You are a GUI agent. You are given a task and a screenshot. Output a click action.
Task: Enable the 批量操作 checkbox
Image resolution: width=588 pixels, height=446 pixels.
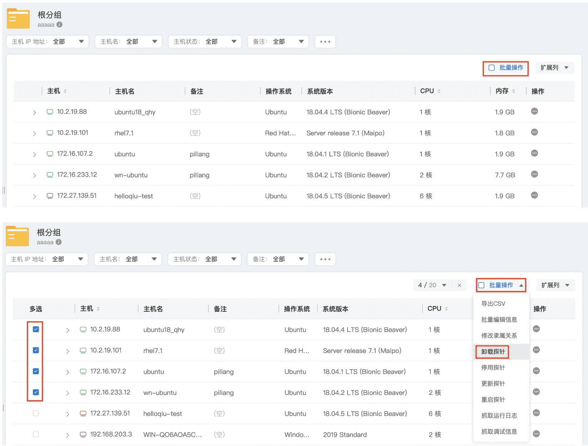[x=491, y=68]
